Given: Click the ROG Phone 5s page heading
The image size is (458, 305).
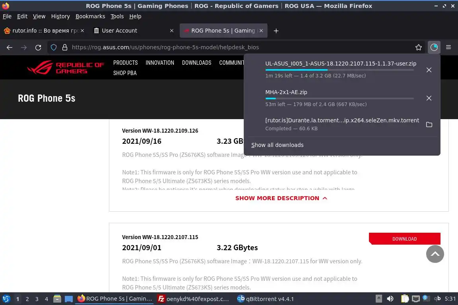Looking at the screenshot, I should click(47, 98).
